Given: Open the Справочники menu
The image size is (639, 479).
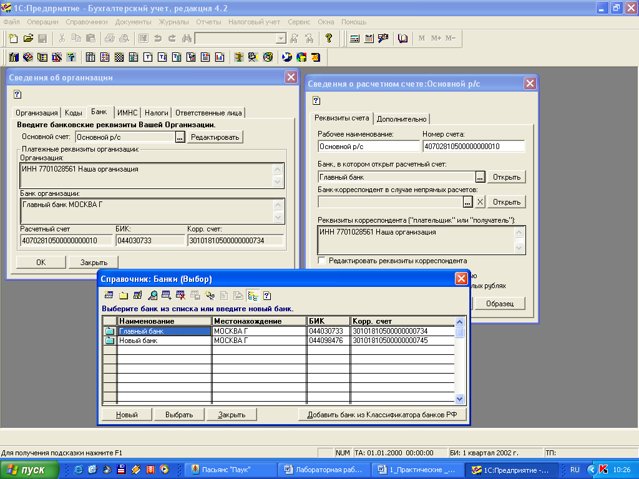Looking at the screenshot, I should (x=86, y=22).
